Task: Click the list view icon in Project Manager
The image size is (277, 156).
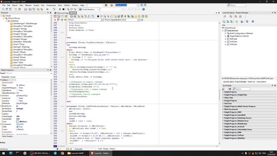Action: click(x=237, y=22)
